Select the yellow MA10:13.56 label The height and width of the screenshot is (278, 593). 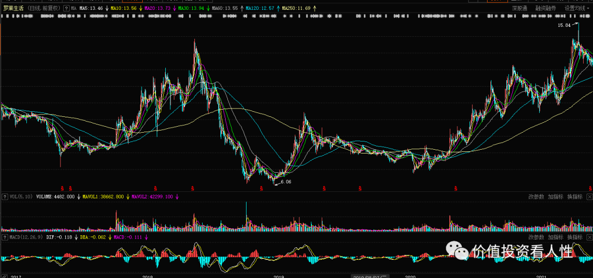pos(124,8)
